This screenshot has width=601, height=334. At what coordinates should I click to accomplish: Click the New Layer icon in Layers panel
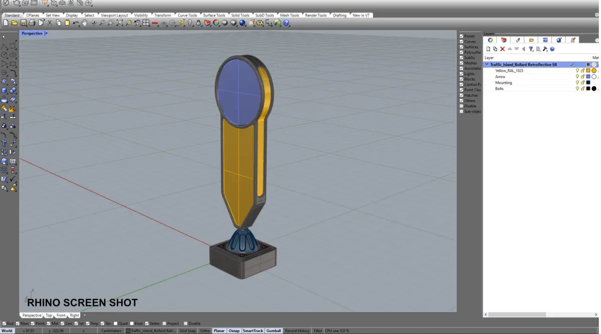tap(488, 49)
